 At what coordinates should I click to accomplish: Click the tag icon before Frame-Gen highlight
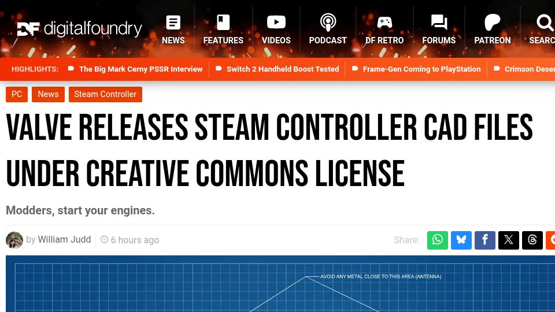point(355,69)
